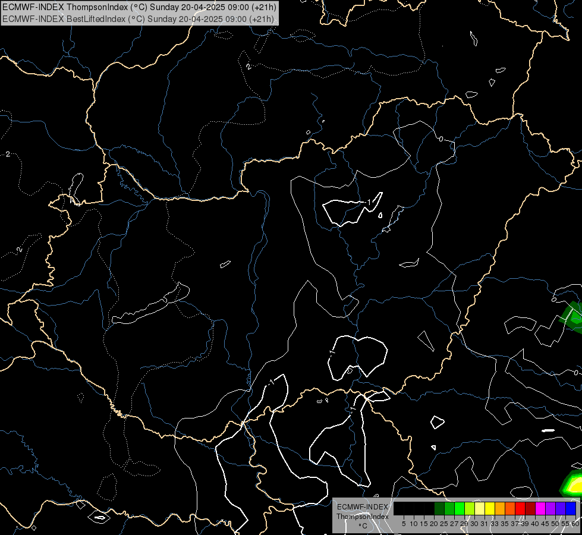Click the legend tick label '10'

[x=414, y=524]
